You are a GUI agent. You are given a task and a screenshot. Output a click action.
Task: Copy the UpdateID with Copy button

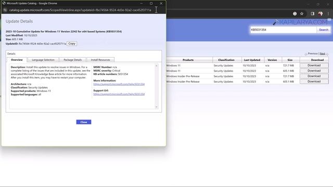[x=72, y=44]
